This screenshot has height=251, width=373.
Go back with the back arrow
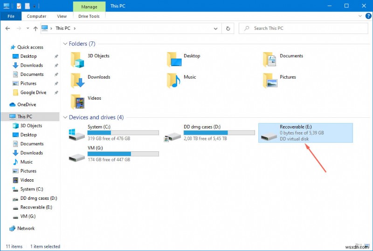click(x=7, y=28)
